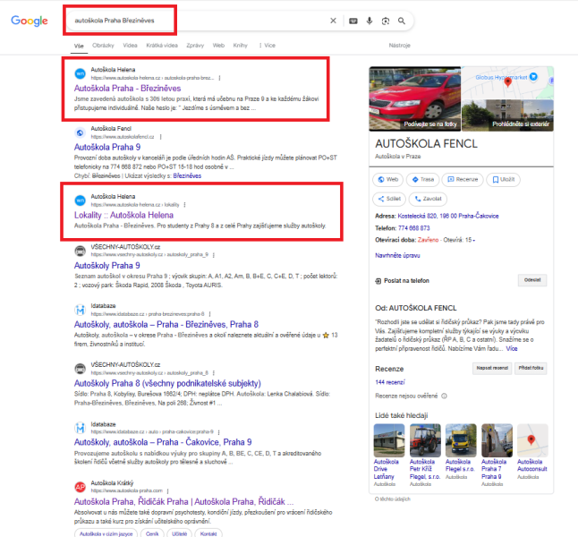
Task: Open more options for Idatabaze praha-cakovice result
Action: [219, 432]
